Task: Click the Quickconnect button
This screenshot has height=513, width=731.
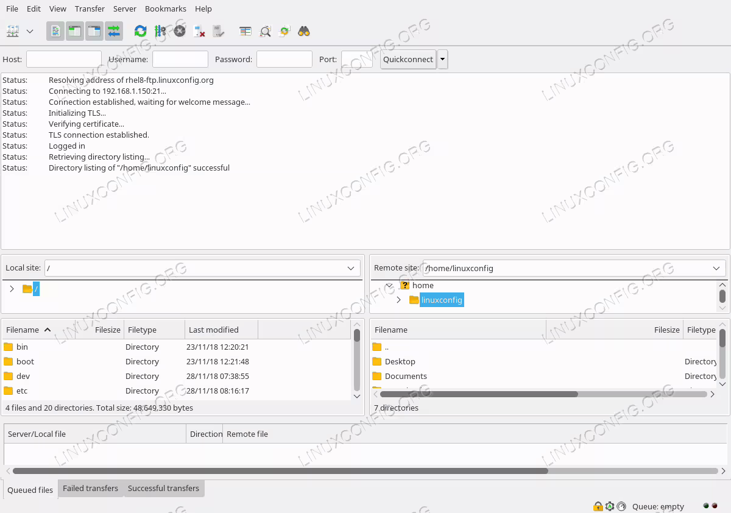Action: [x=408, y=59]
